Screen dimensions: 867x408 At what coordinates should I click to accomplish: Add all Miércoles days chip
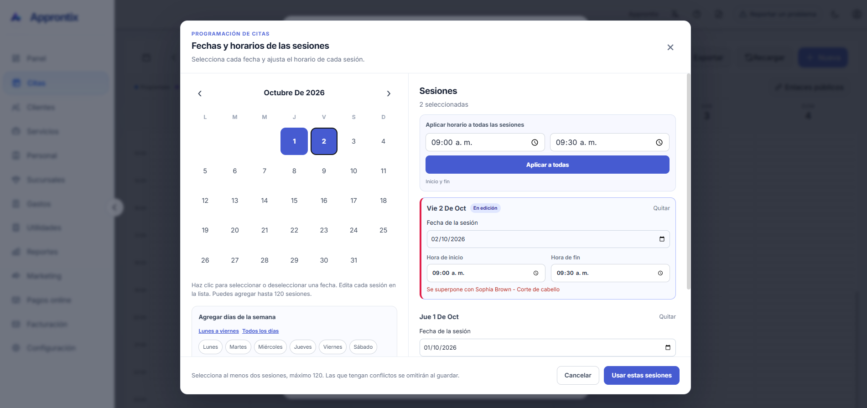point(270,347)
